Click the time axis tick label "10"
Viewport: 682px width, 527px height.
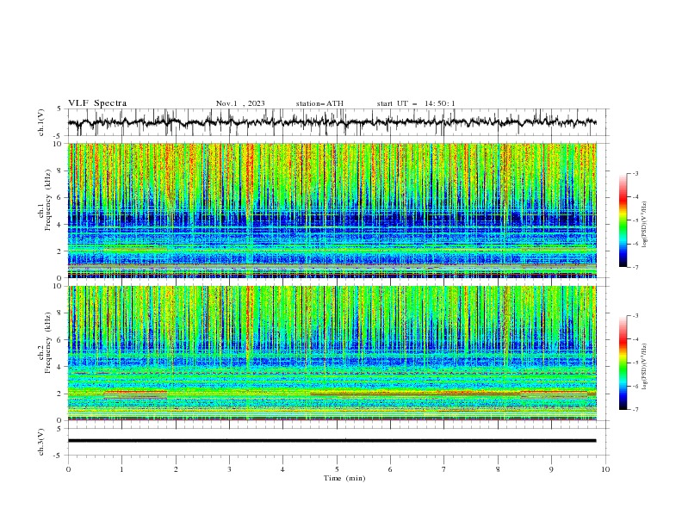pos(605,469)
